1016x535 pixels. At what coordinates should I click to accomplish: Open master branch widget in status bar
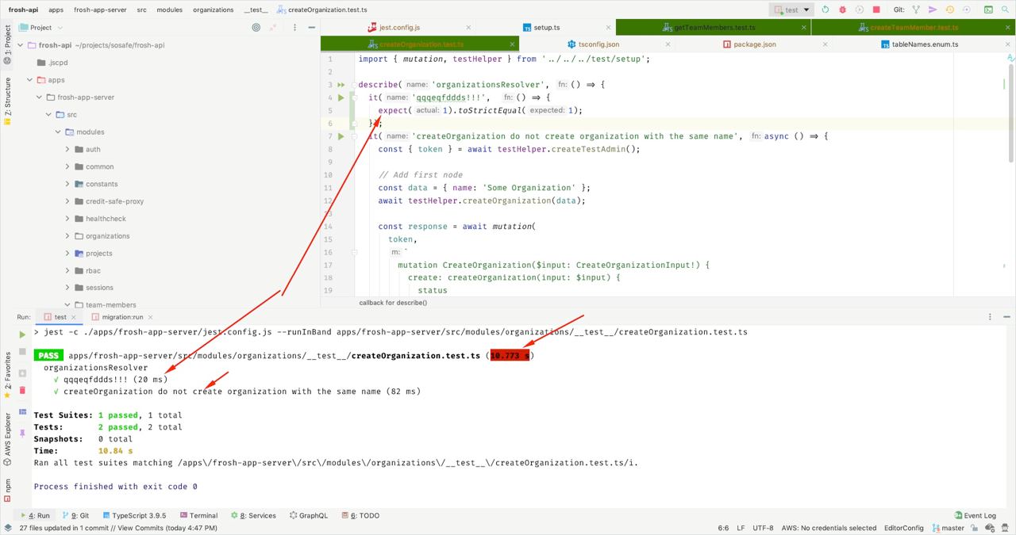coord(949,528)
